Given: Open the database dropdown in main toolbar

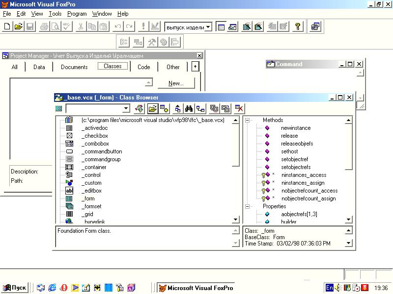Looking at the screenshot, I should (208, 27).
